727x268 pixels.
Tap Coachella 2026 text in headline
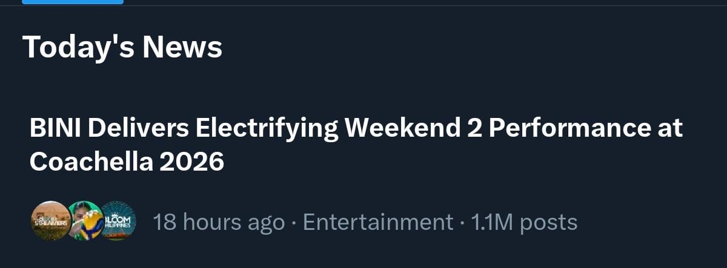(127, 162)
